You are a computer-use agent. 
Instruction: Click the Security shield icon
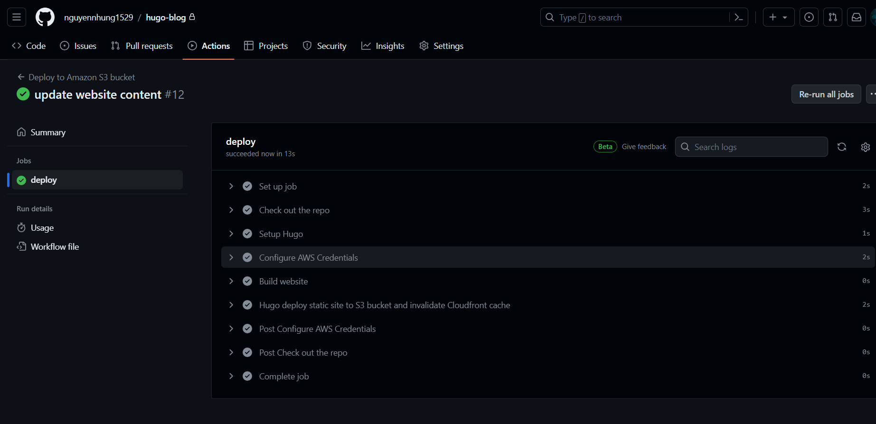tap(307, 46)
